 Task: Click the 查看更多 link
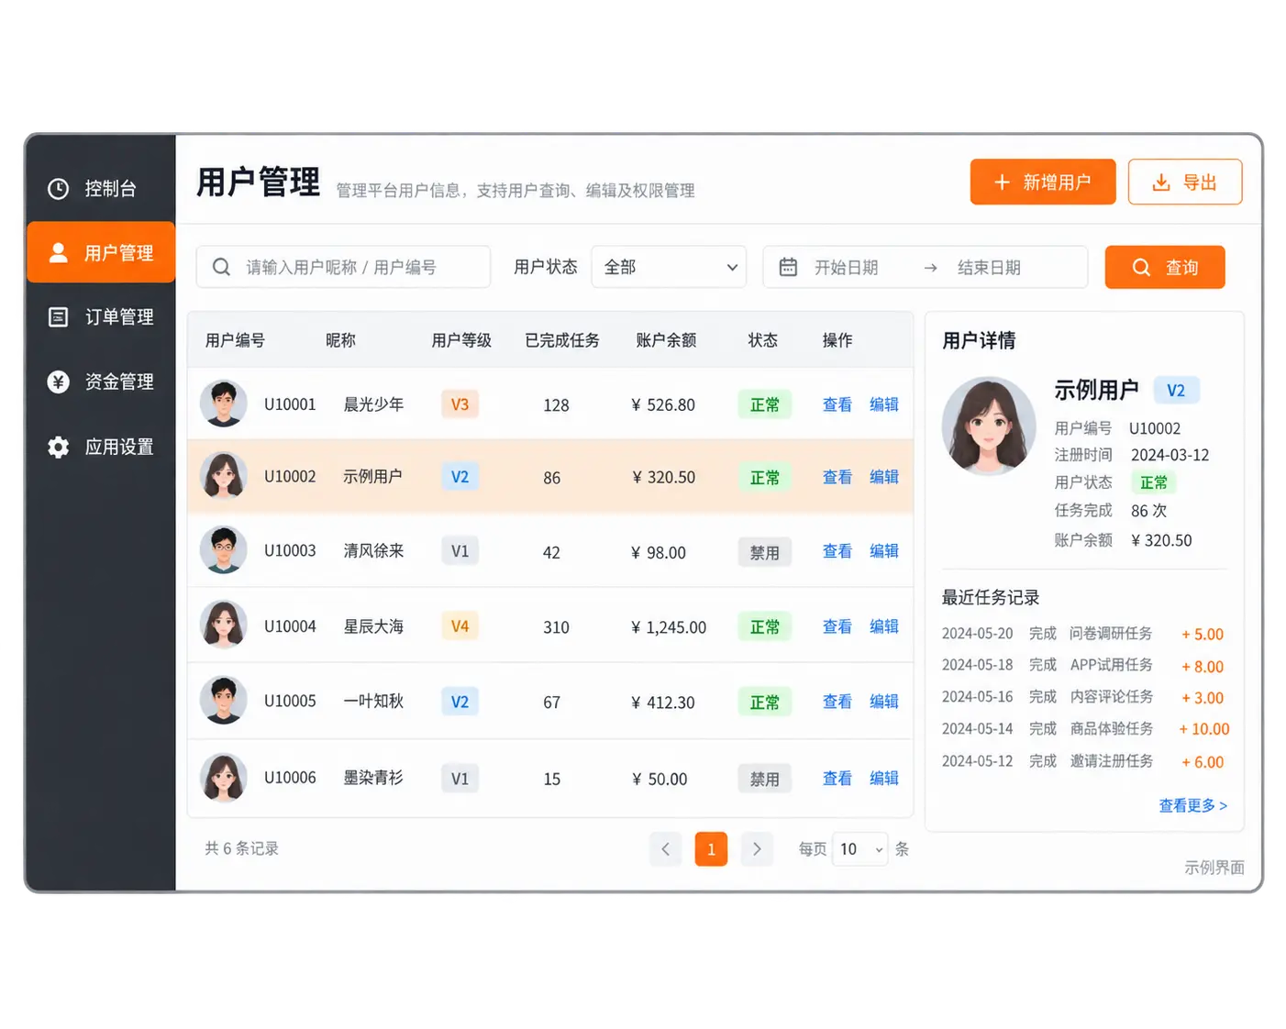pos(1192,805)
